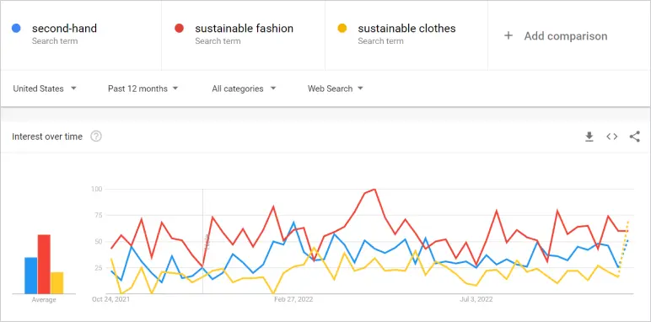
Task: Click the red average bar
Action: (44, 265)
